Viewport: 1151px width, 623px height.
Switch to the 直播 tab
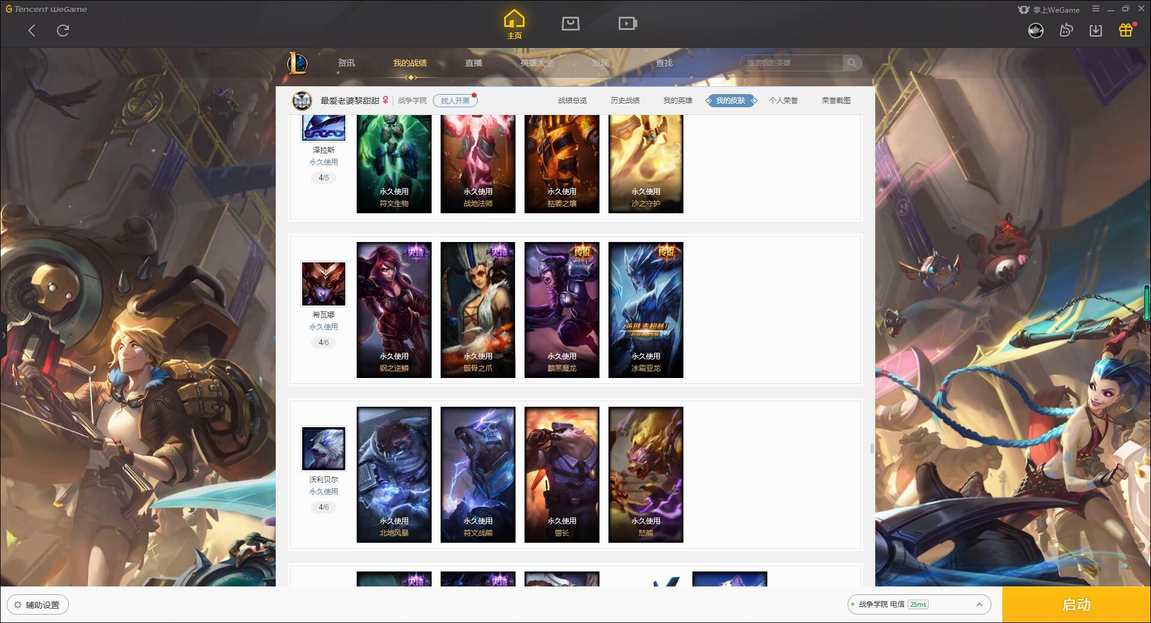[x=474, y=63]
